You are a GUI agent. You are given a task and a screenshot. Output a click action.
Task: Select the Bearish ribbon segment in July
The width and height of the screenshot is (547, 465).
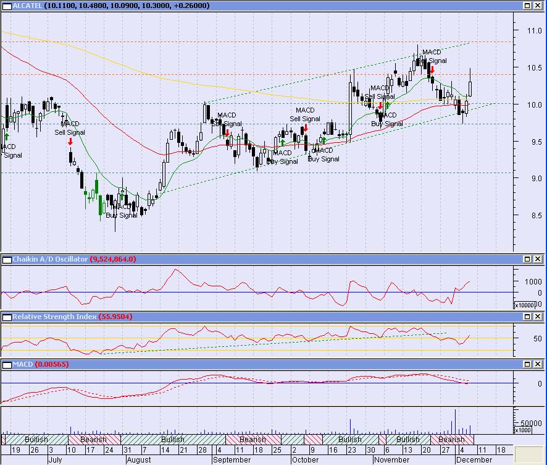coord(94,440)
